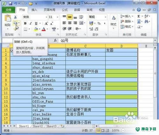
Task: Open the font name dropdown 宋体
Action: point(46,17)
